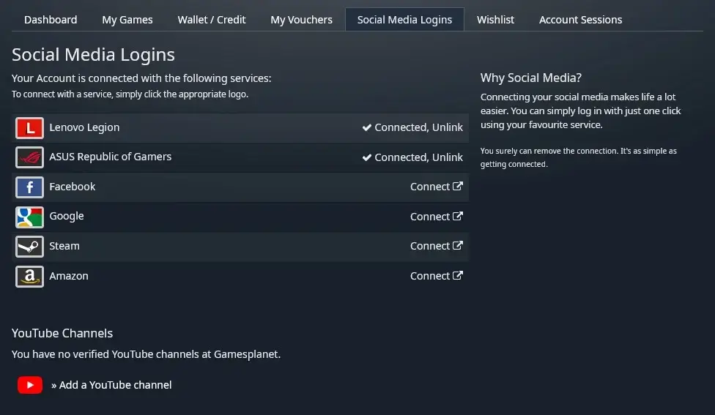The image size is (715, 415).
Task: Open the Account Sessions tab
Action: (580, 20)
